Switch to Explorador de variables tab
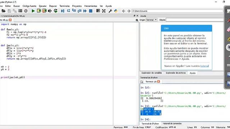 (152, 73)
